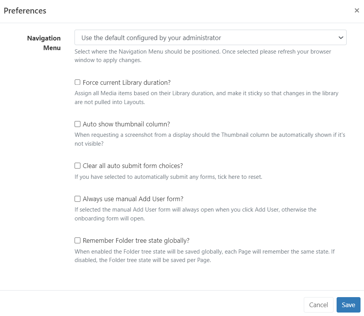Check the Clear all auto submit form choices box
364x316 pixels.
point(78,166)
